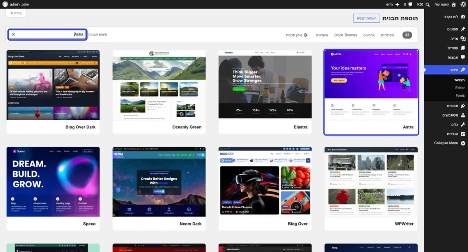
Task: Open the Astra theme thumbnail
Action: tap(371, 84)
